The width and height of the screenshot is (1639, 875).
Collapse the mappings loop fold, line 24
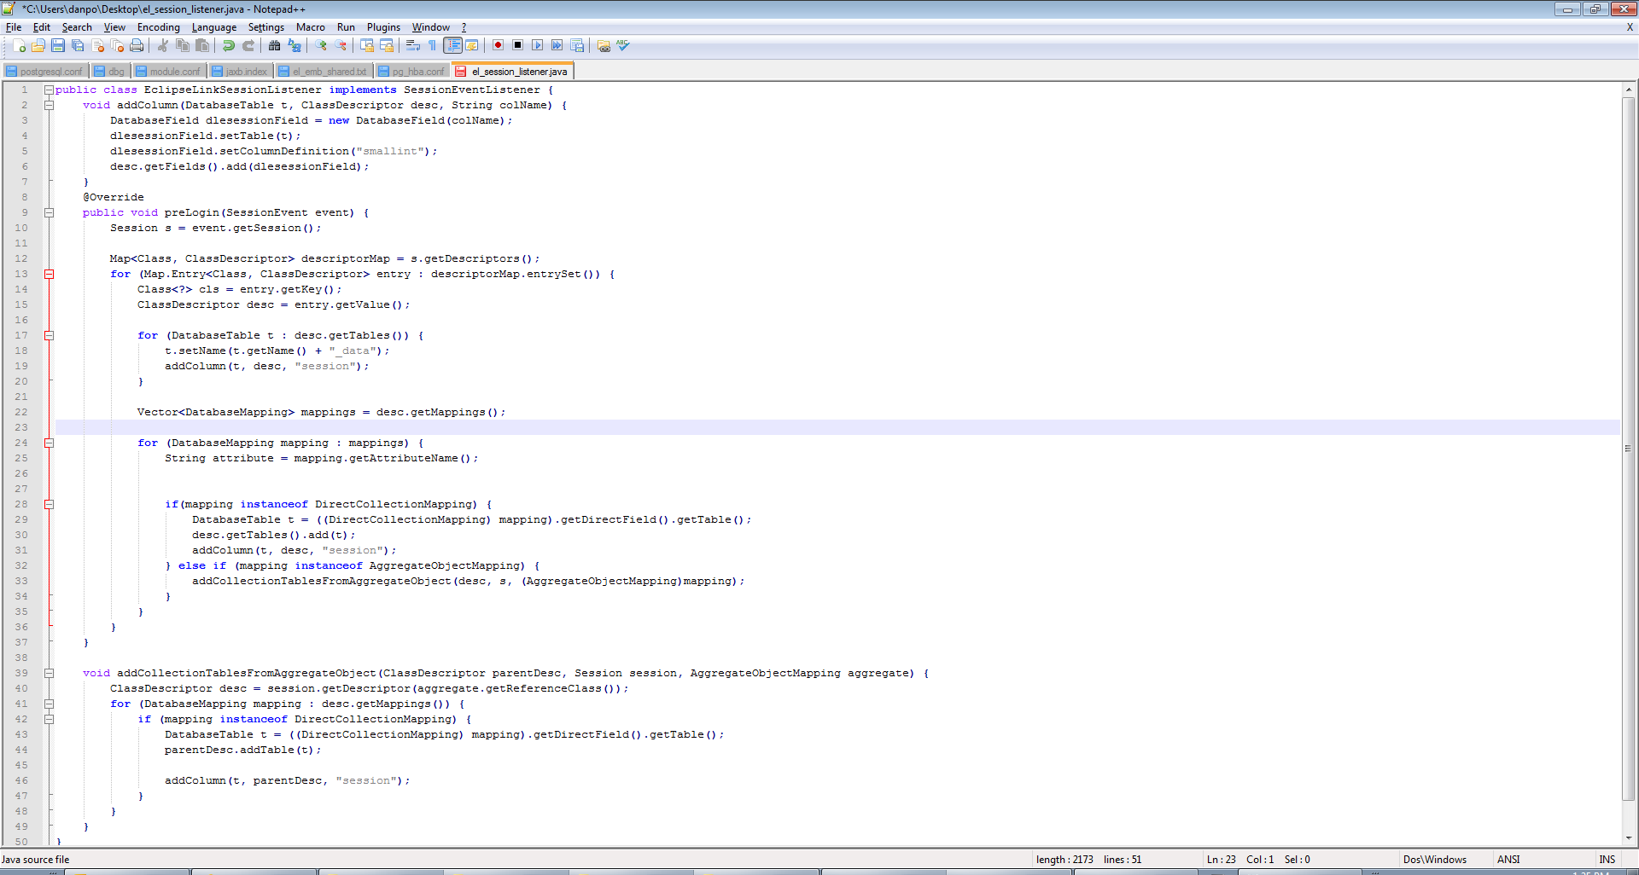point(49,443)
